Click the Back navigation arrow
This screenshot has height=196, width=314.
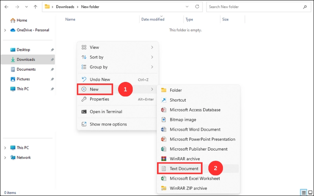(x=6, y=7)
